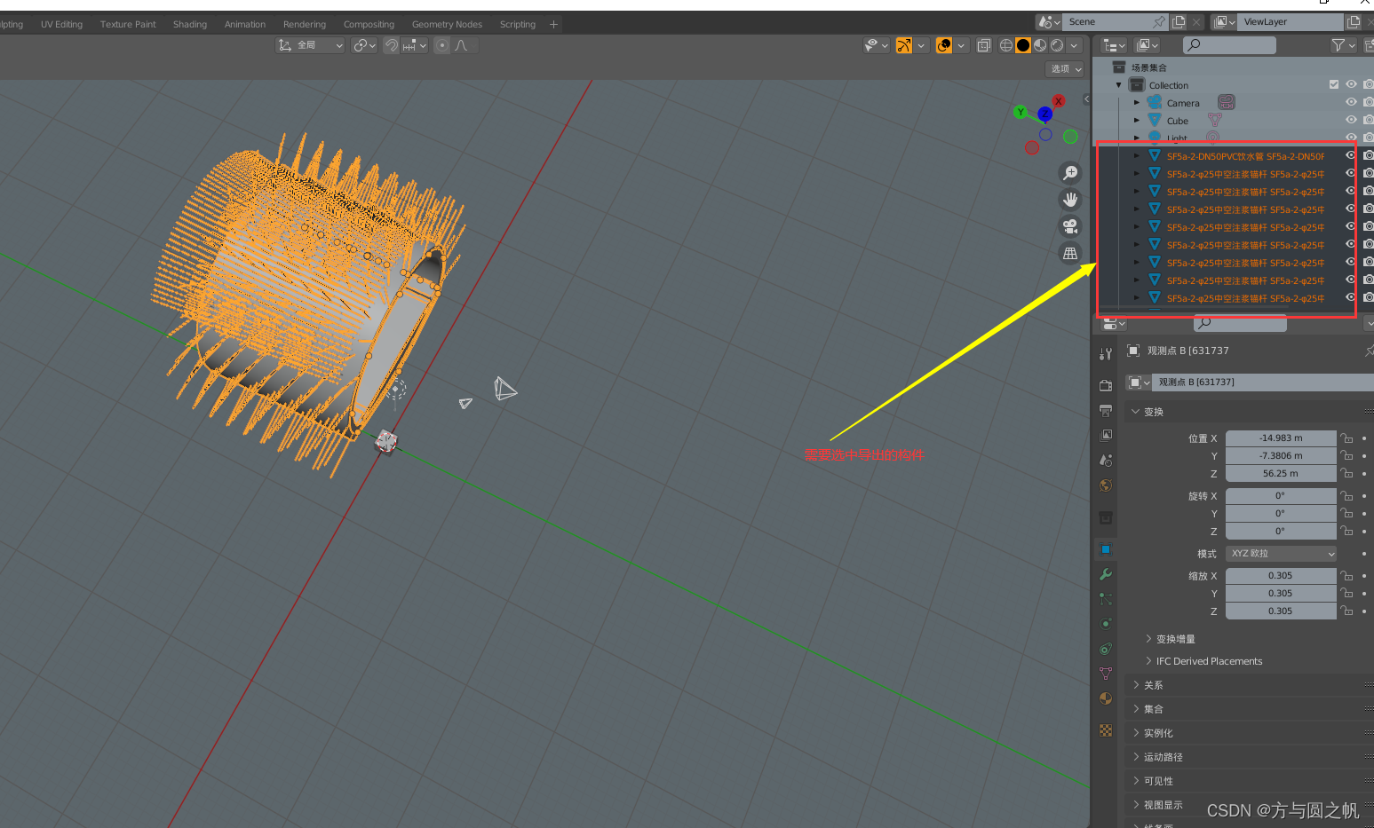Open the Object Constraints tab
This screenshot has width=1374, height=828.
(1106, 649)
